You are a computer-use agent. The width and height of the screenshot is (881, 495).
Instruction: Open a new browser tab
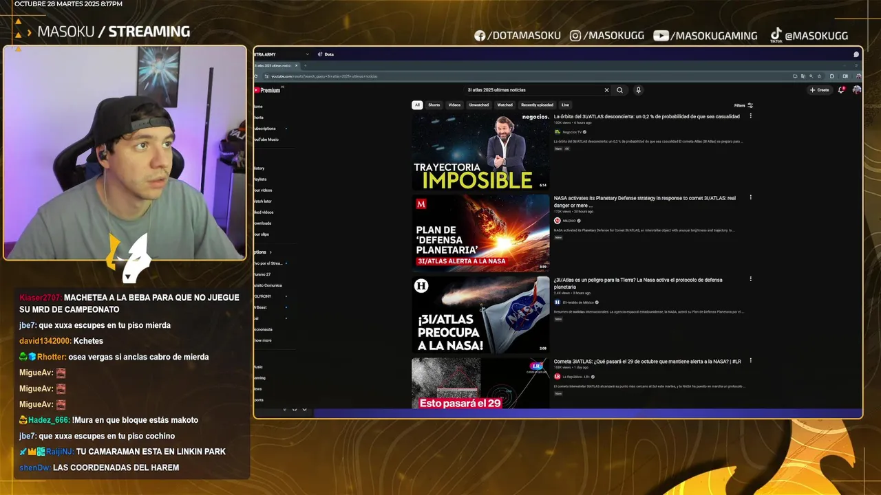[306, 65]
